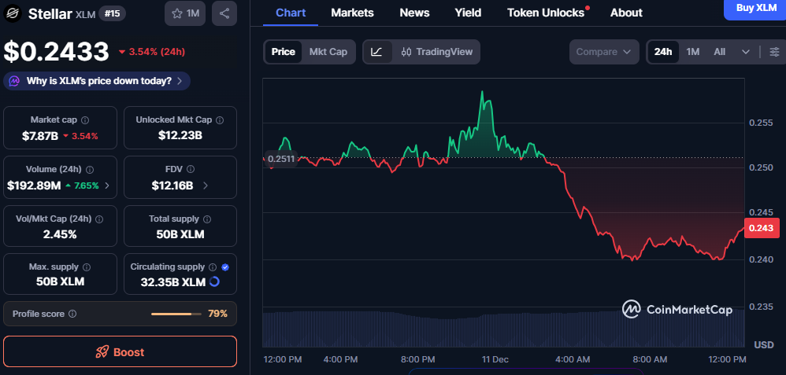Click the 79% profile score value
This screenshot has width=786, height=375.
click(217, 314)
